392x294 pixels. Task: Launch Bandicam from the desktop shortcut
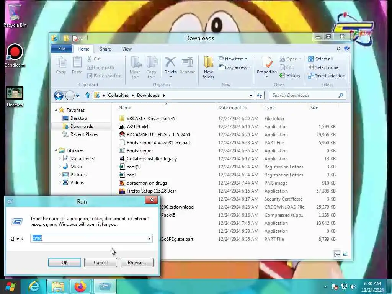(x=15, y=56)
